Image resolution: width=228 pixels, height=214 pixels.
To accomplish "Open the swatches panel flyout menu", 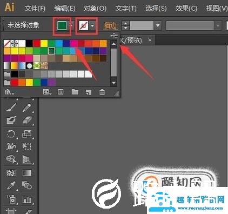I will 114,35.
